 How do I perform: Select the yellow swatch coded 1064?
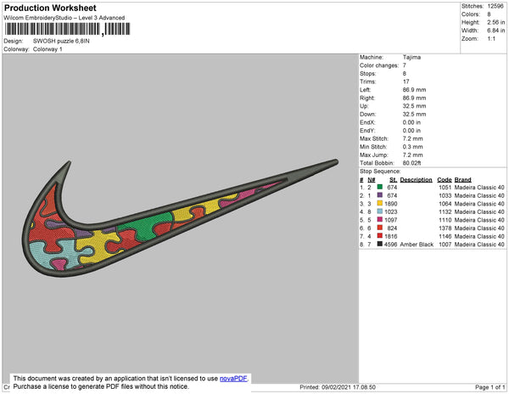tap(379, 203)
